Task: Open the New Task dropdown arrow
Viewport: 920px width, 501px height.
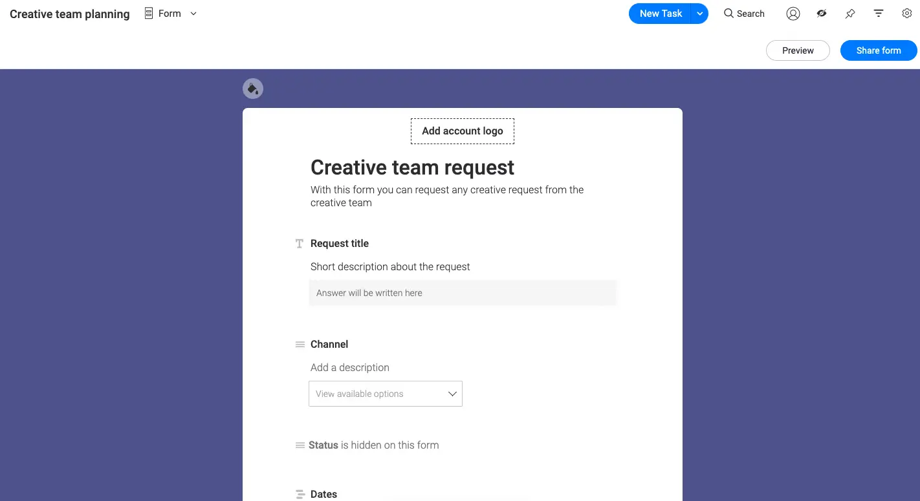Action: pyautogui.click(x=698, y=13)
